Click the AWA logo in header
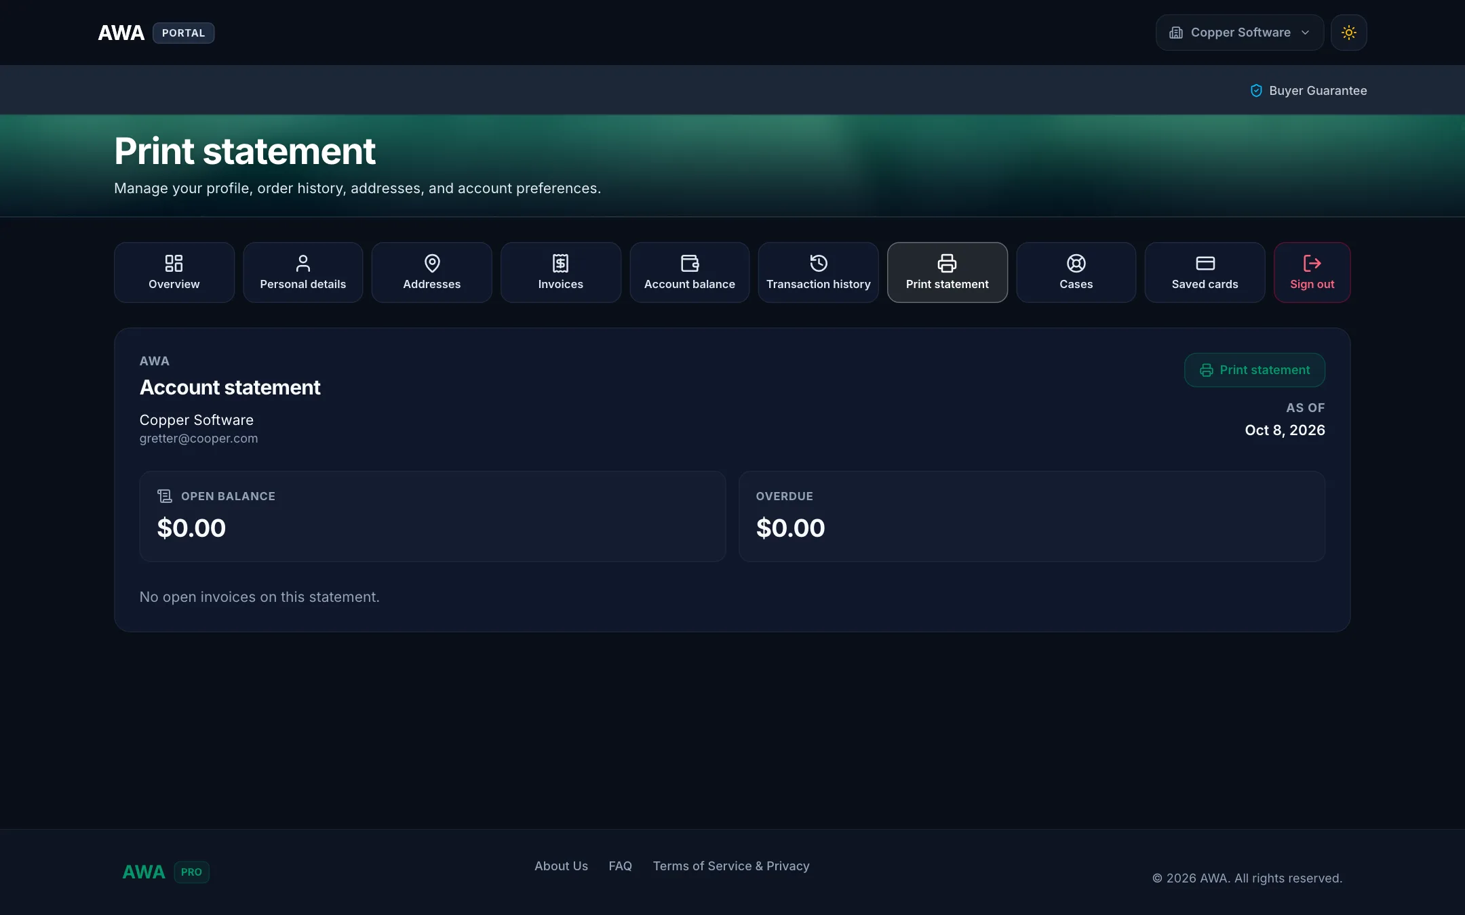The height and width of the screenshot is (915, 1465). (121, 33)
